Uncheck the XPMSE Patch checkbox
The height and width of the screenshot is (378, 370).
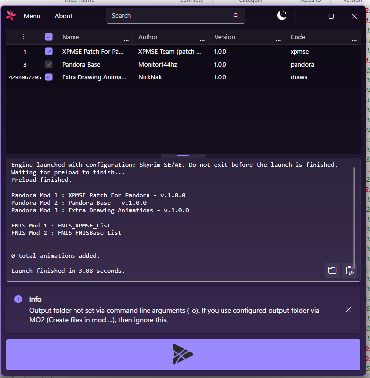(x=49, y=51)
